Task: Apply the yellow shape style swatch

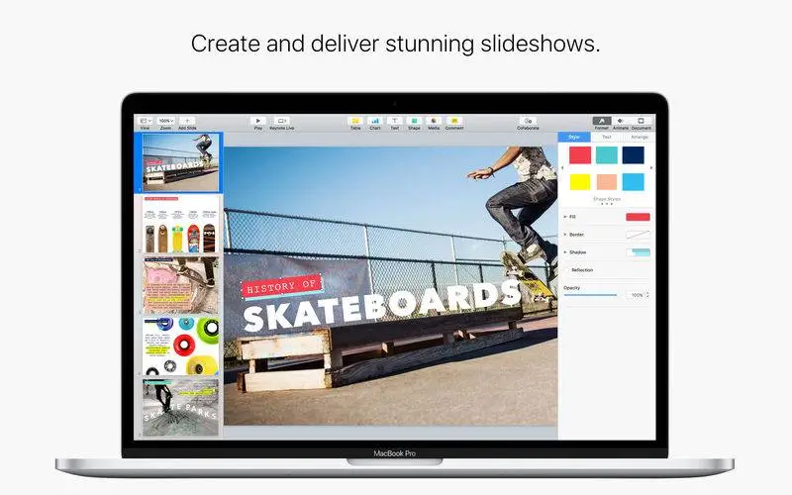Action: 580,182
